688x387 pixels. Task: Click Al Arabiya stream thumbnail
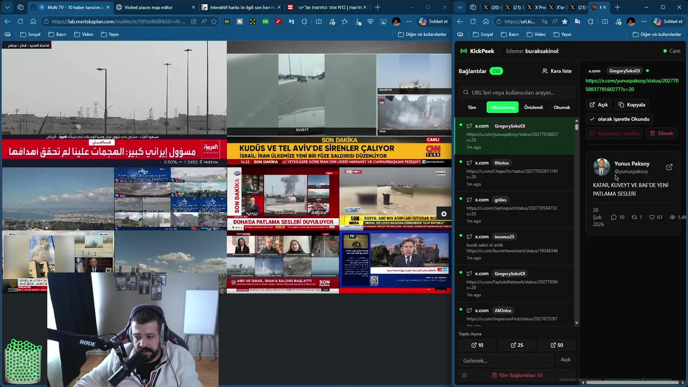[114, 103]
